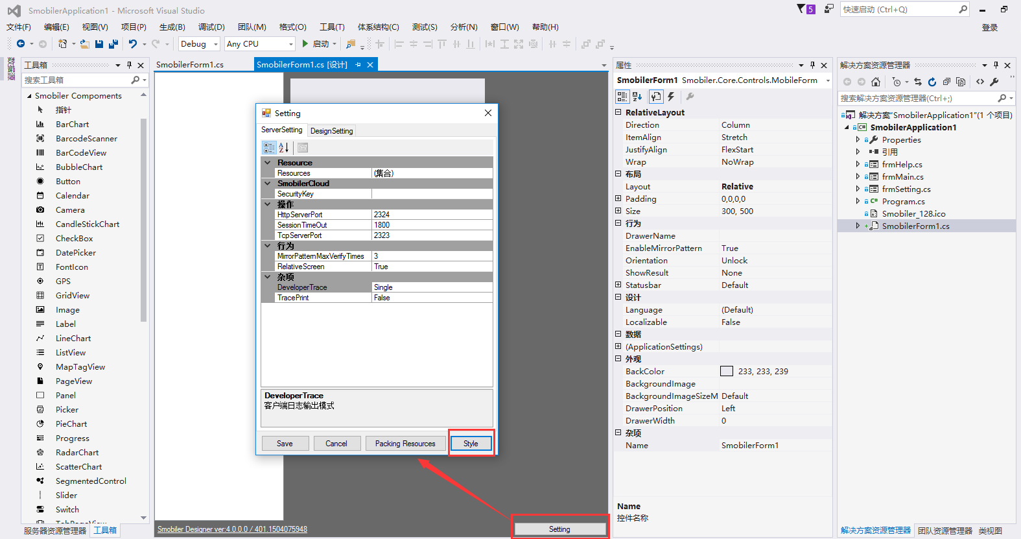The height and width of the screenshot is (539, 1021).
Task: Click RelativeScreen True value in Setting dialog
Action: click(432, 267)
